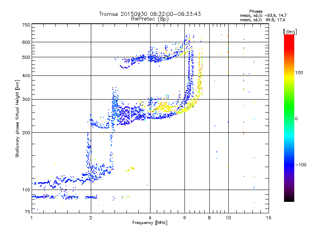Image resolution: width=316 pixels, height=237 pixels.
Task: Click the 'RwPretec (8p)' subtitle
Action: click(x=150, y=19)
